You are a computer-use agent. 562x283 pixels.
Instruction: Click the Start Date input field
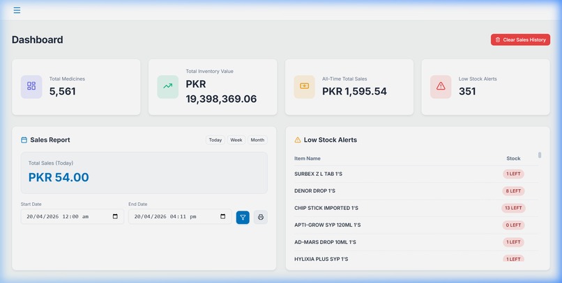click(73, 216)
